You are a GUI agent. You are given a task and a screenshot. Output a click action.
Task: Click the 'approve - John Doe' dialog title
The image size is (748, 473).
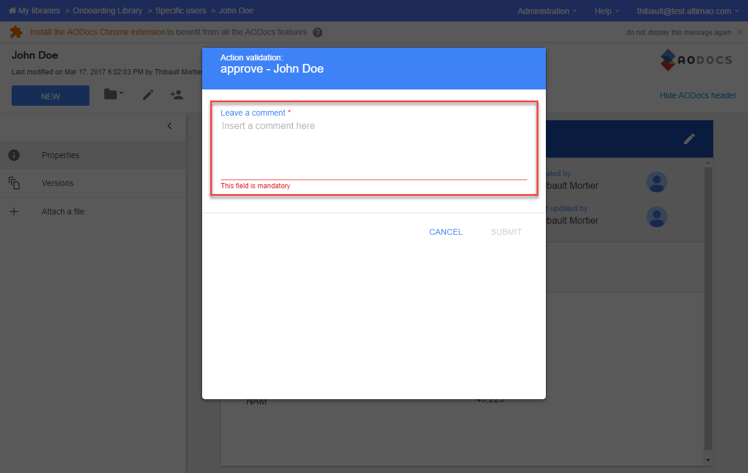click(272, 69)
